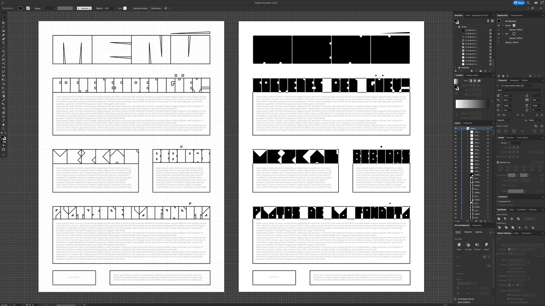Collapse the Capa 1 layer

pos(464,128)
